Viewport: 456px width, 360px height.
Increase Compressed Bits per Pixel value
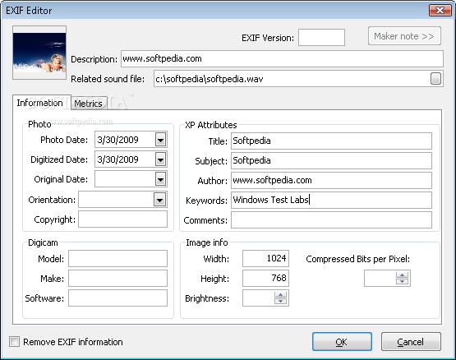[x=403, y=275]
